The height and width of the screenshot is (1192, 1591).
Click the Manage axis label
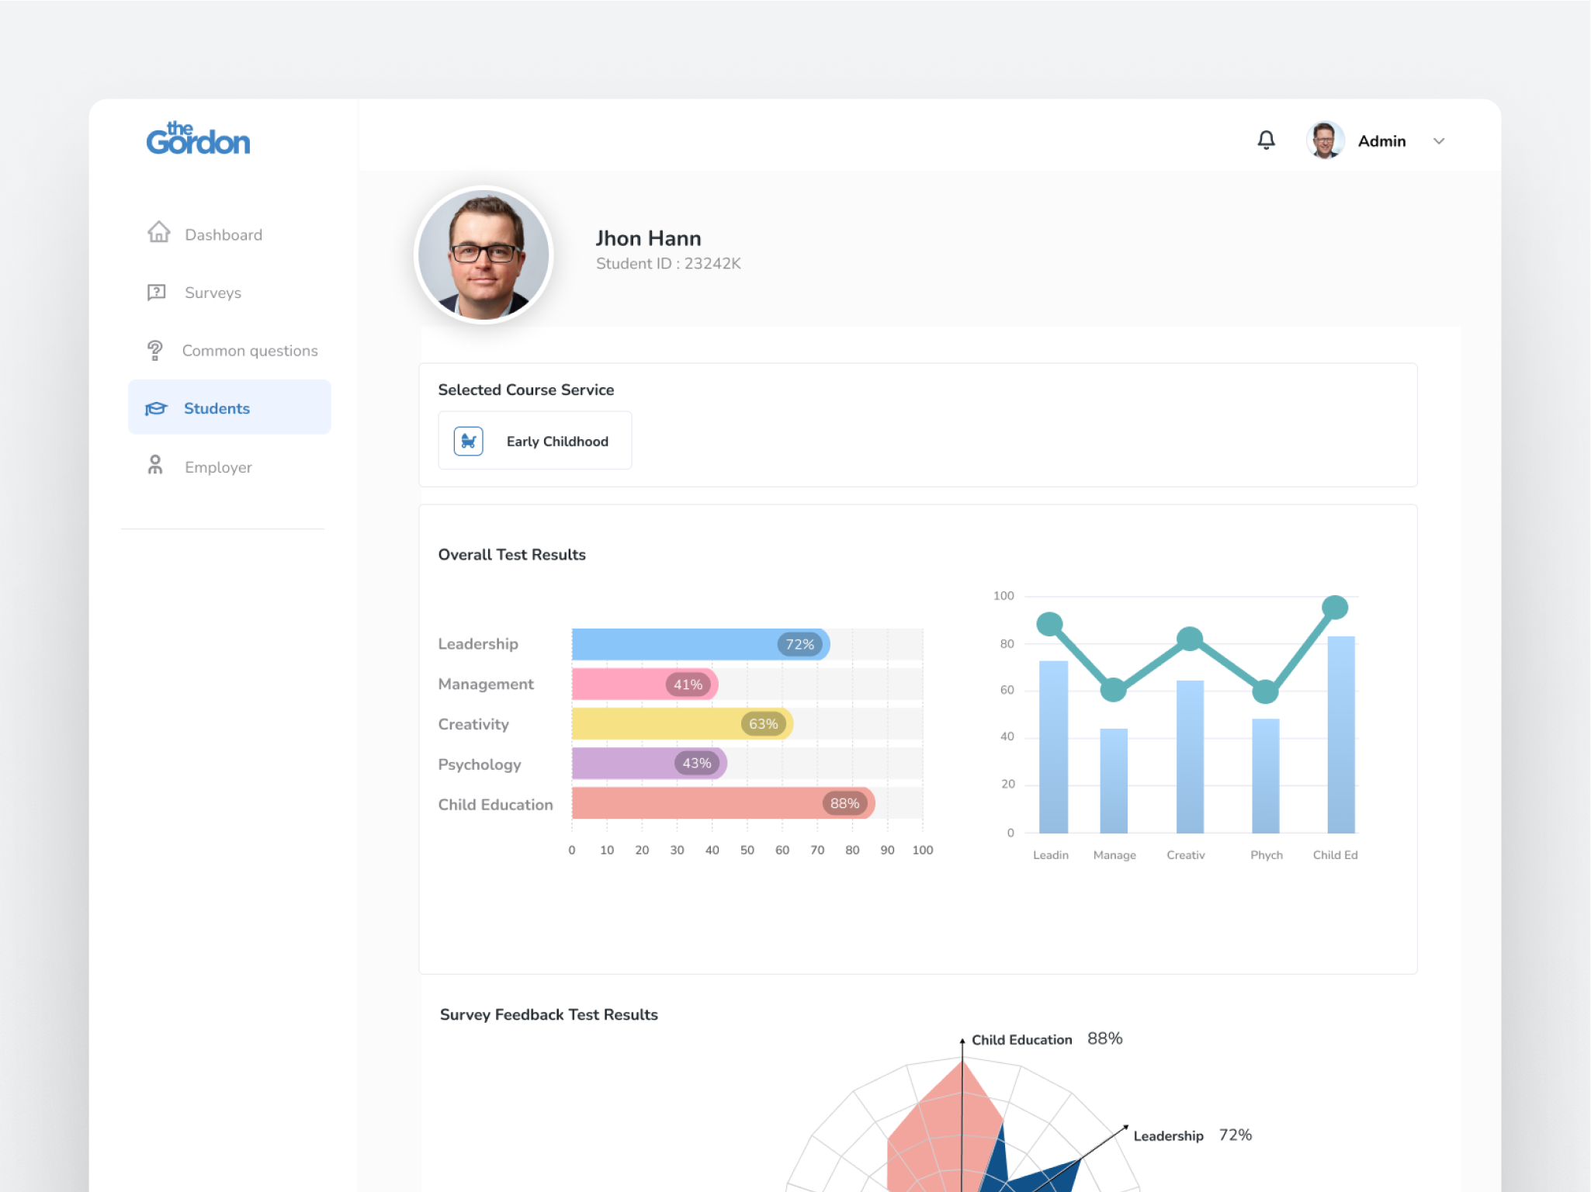(x=1114, y=855)
